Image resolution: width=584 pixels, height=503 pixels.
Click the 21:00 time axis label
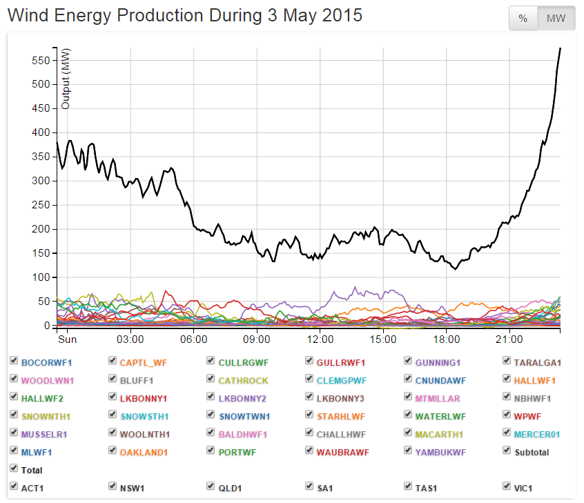(x=509, y=339)
